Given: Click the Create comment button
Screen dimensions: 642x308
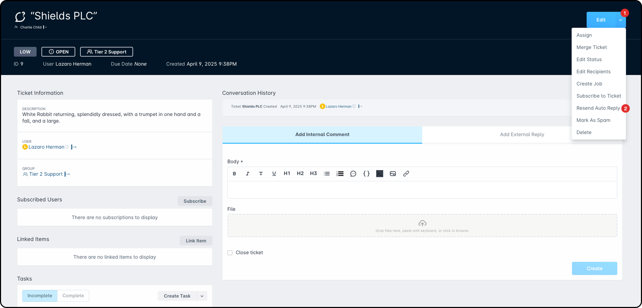Looking at the screenshot, I should (594, 268).
